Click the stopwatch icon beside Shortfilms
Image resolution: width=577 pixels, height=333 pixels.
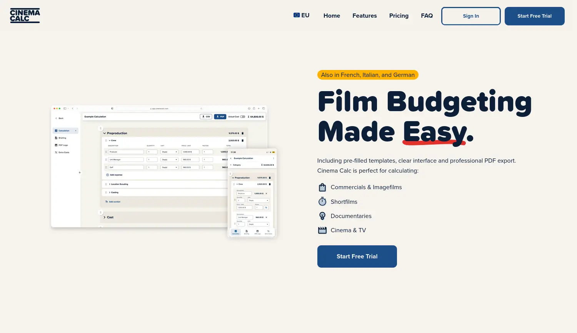tap(322, 201)
